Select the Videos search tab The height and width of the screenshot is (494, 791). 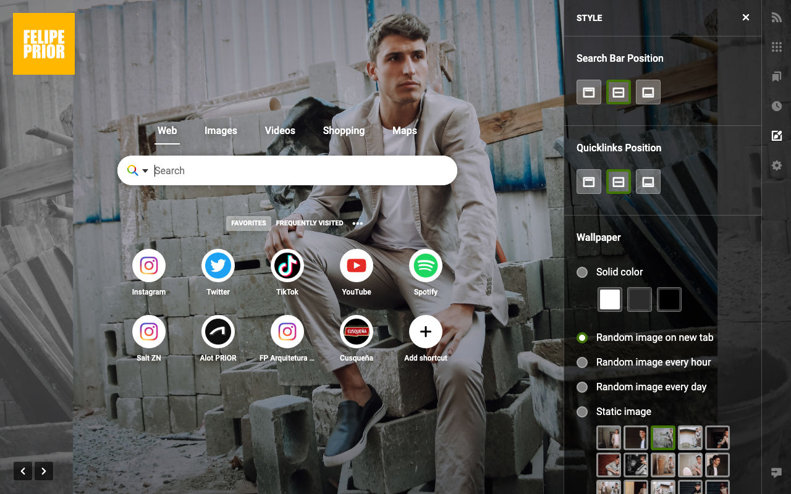[x=280, y=130]
